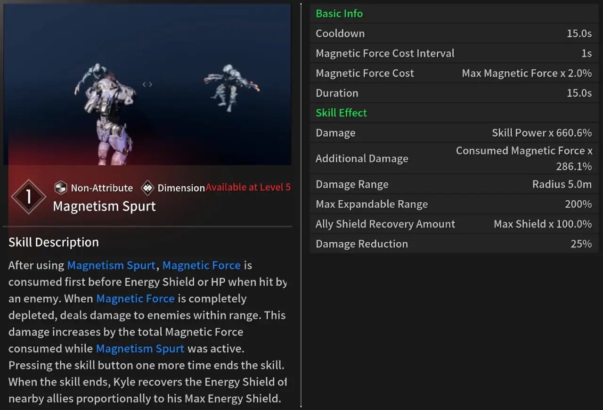Screen dimensions: 603x410
Task: Click the Duration 15.0s row
Action: [452, 93]
